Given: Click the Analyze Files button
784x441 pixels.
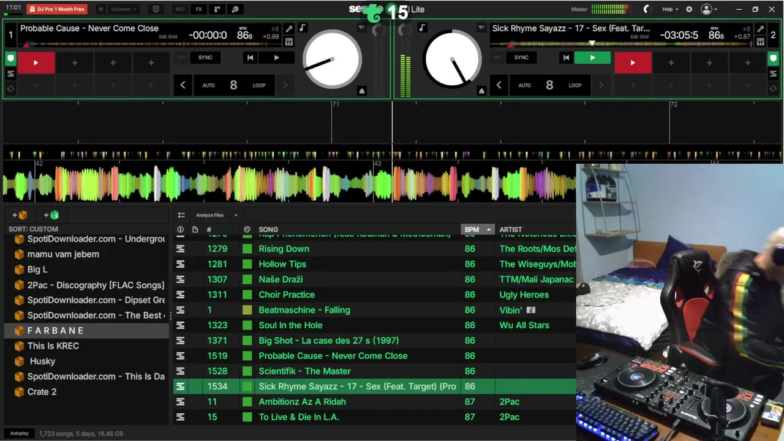Looking at the screenshot, I should (x=209, y=215).
